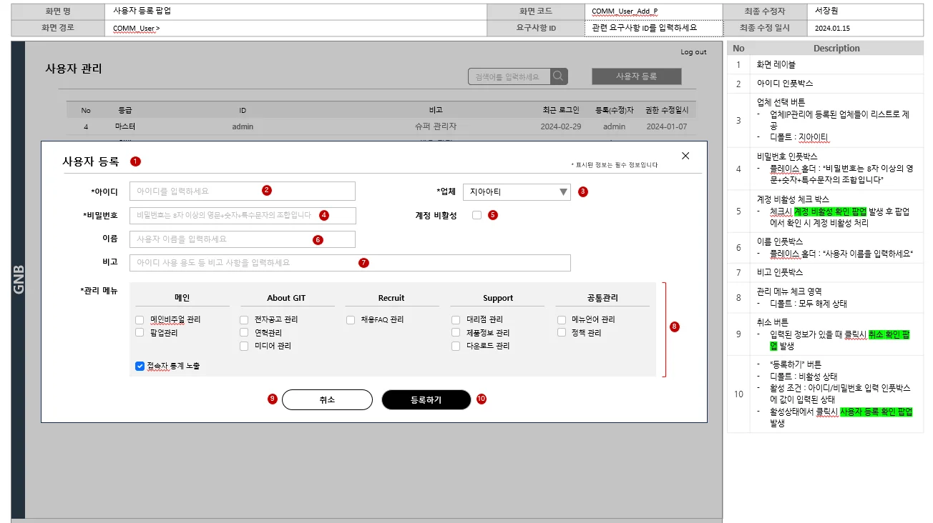Image resolution: width=933 pixels, height=523 pixels.
Task: Check 대리점 관리 checkbox
Action: tap(456, 319)
